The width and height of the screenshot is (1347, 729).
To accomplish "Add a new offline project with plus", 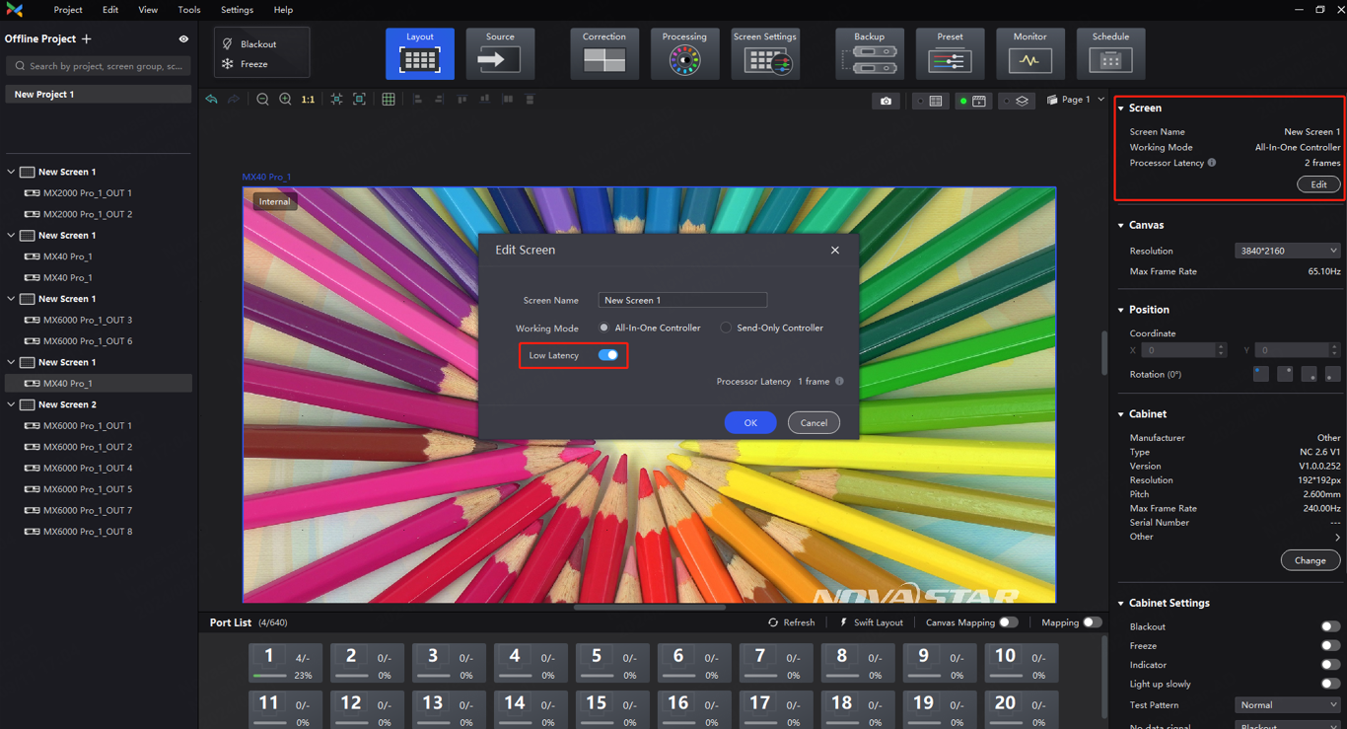I will click(87, 38).
